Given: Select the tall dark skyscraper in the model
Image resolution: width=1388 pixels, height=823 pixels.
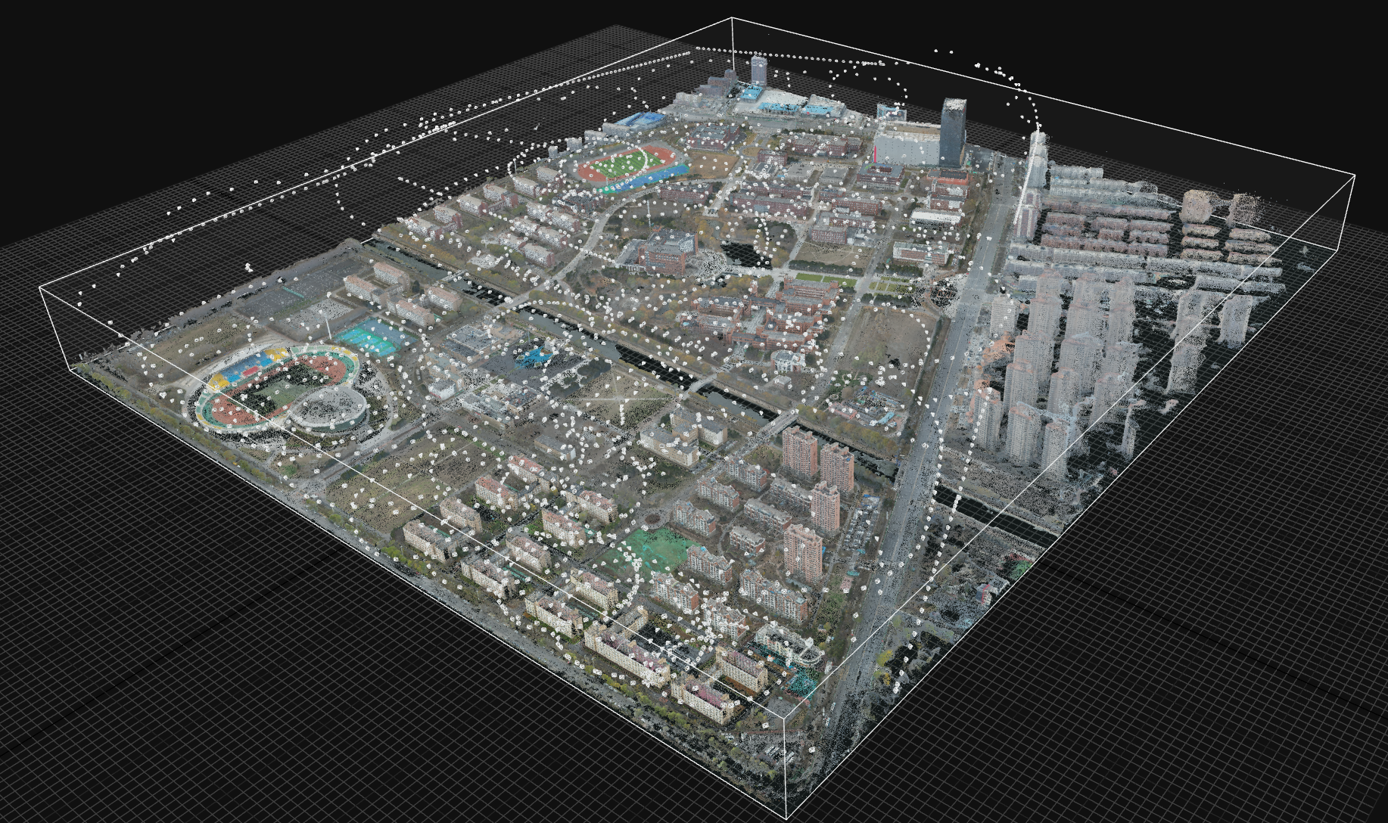Looking at the screenshot, I should click(x=953, y=133).
